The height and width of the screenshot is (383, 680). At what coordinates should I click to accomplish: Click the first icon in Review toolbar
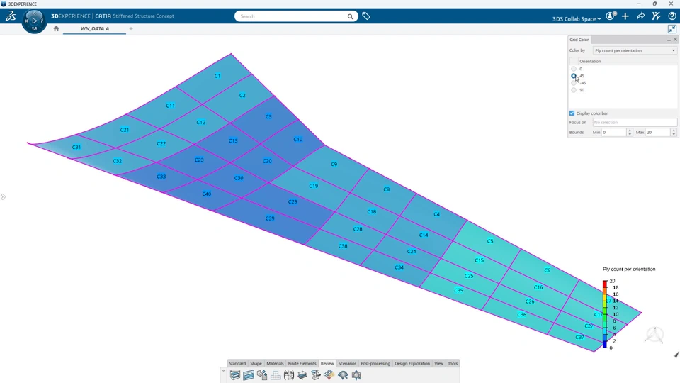tap(234, 375)
